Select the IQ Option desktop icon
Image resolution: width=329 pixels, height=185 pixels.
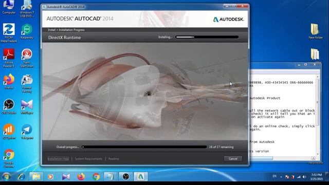(x=9, y=132)
